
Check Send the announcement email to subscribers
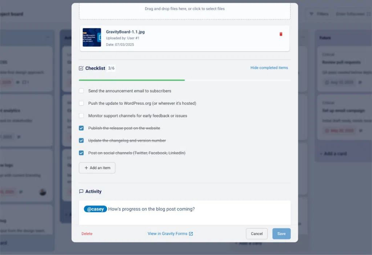(81, 91)
